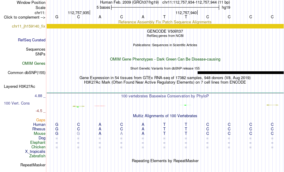Open RefSeq Curated track settings
The image size is (284, 172).
[x=32, y=40]
